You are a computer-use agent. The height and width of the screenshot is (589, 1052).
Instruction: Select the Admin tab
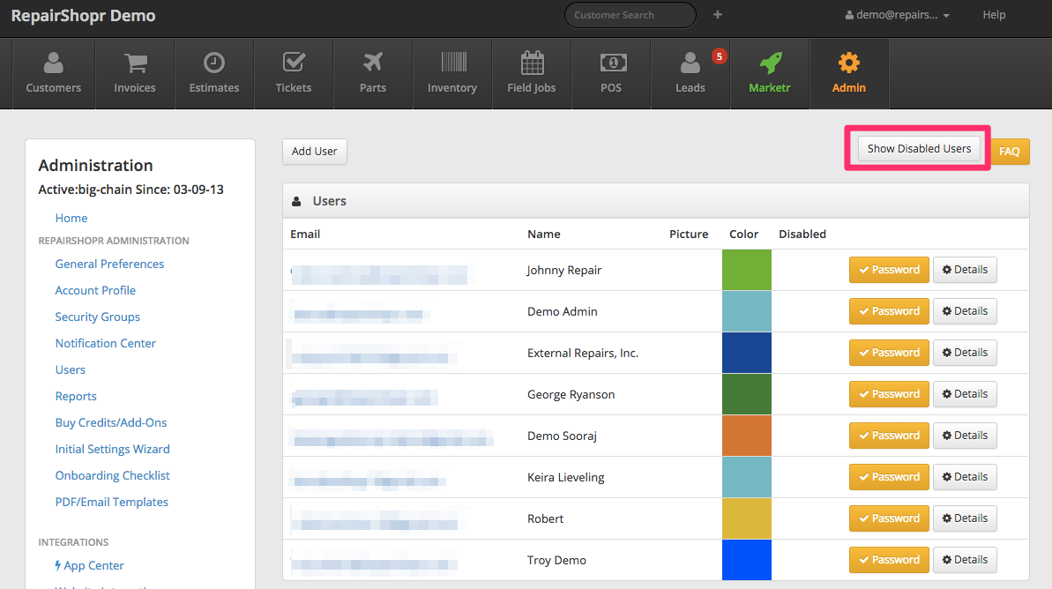pyautogui.click(x=849, y=74)
